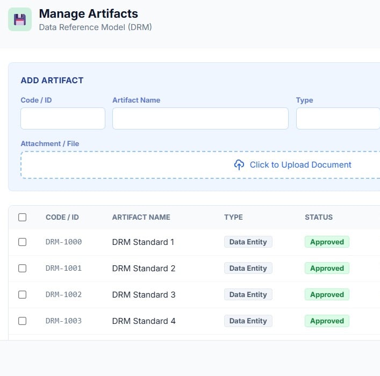
Task: Enable the DRM-1003 row checkbox
Action: point(22,321)
